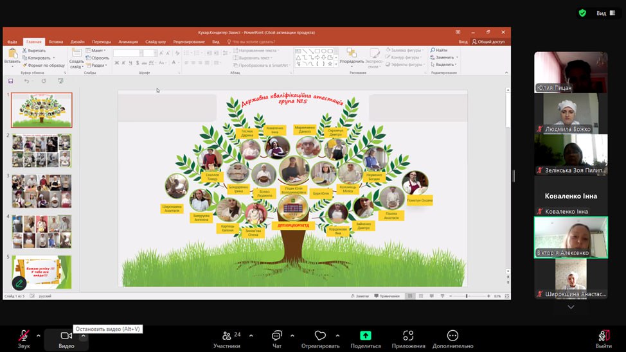This screenshot has height=352, width=626.
Task: Switch to the Анимация ribbon tab
Action: [128, 42]
